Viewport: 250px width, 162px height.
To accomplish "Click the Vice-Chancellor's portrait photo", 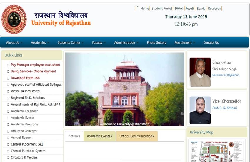I will 200,110.
